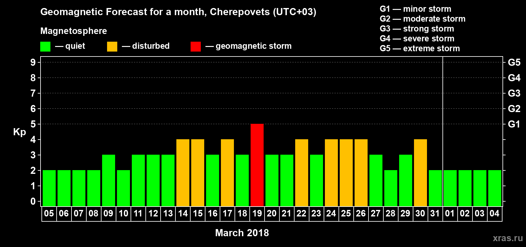Select the green bar for day 28
Image resolution: width=526 pixels, height=247 pixels.
391,188
